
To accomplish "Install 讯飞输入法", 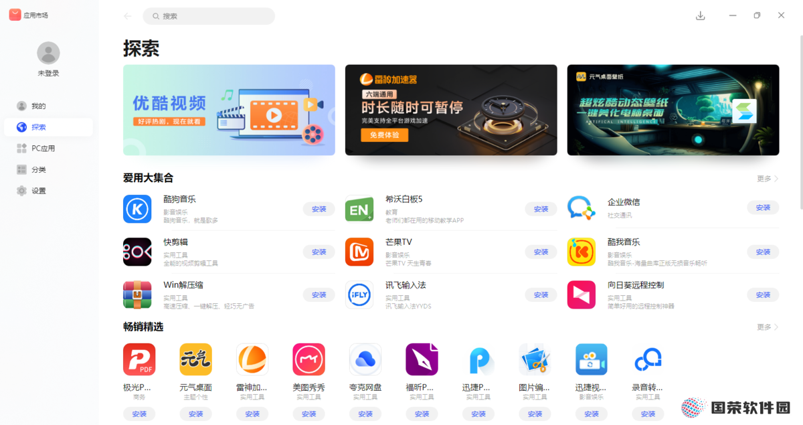I will coord(541,294).
